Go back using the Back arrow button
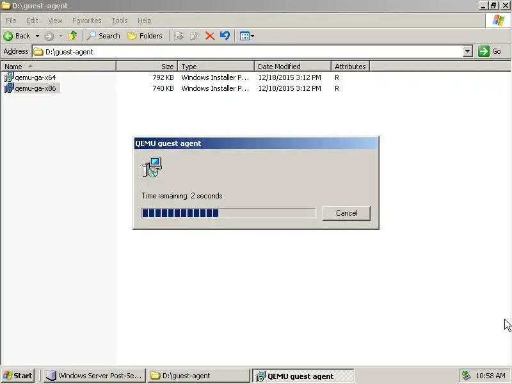This screenshot has height=384, width=512. point(17,36)
